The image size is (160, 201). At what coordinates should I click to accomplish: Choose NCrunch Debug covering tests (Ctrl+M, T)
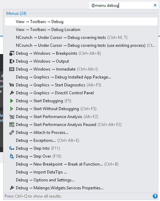(x=81, y=38)
